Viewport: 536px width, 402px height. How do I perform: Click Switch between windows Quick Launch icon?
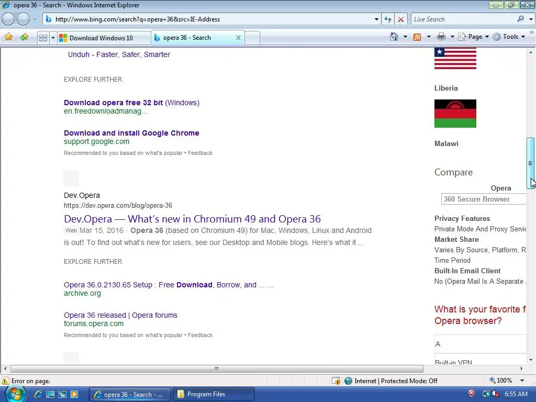(62, 394)
